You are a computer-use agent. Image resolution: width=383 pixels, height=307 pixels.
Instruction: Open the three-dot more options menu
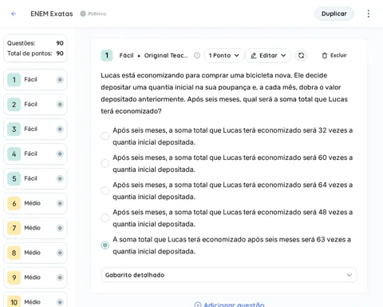(369, 14)
